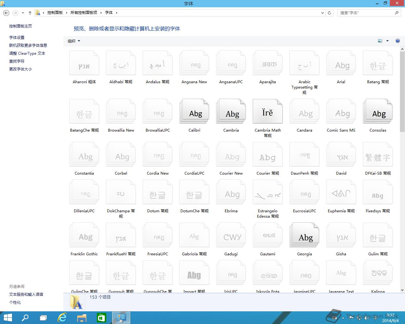The image size is (405, 324).
Task: Select the DaunPenh 常规 font icon
Action: [304, 154]
